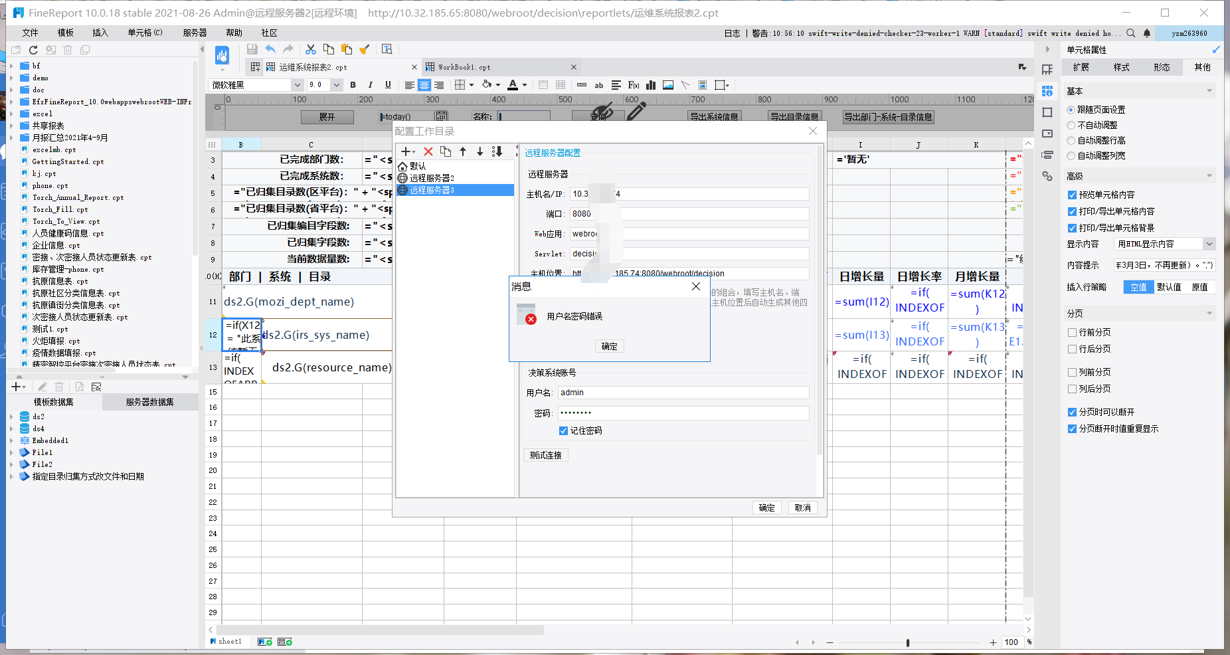This screenshot has width=1230, height=655.
Task: Click the 用户名 input field with admin
Action: point(683,393)
